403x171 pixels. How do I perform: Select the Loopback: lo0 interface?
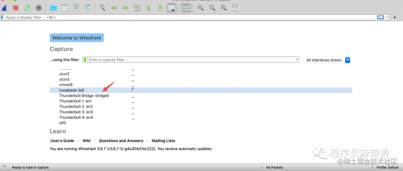(200, 90)
